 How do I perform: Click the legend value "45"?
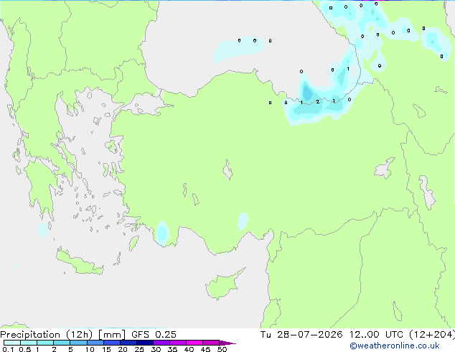tap(205, 349)
